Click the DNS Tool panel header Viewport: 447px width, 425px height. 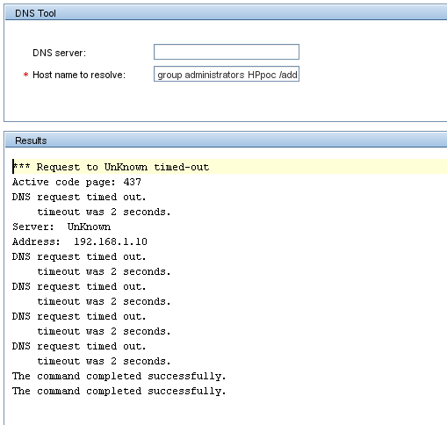(226, 13)
